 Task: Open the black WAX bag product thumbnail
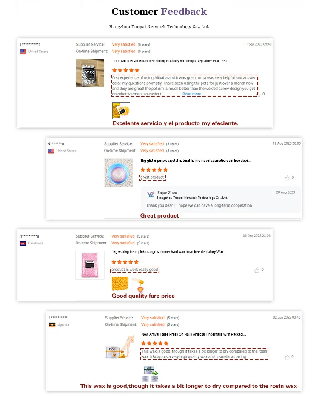[x=90, y=73]
